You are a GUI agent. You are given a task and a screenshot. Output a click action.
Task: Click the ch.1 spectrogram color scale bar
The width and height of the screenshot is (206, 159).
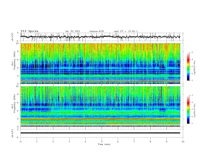point(188,67)
